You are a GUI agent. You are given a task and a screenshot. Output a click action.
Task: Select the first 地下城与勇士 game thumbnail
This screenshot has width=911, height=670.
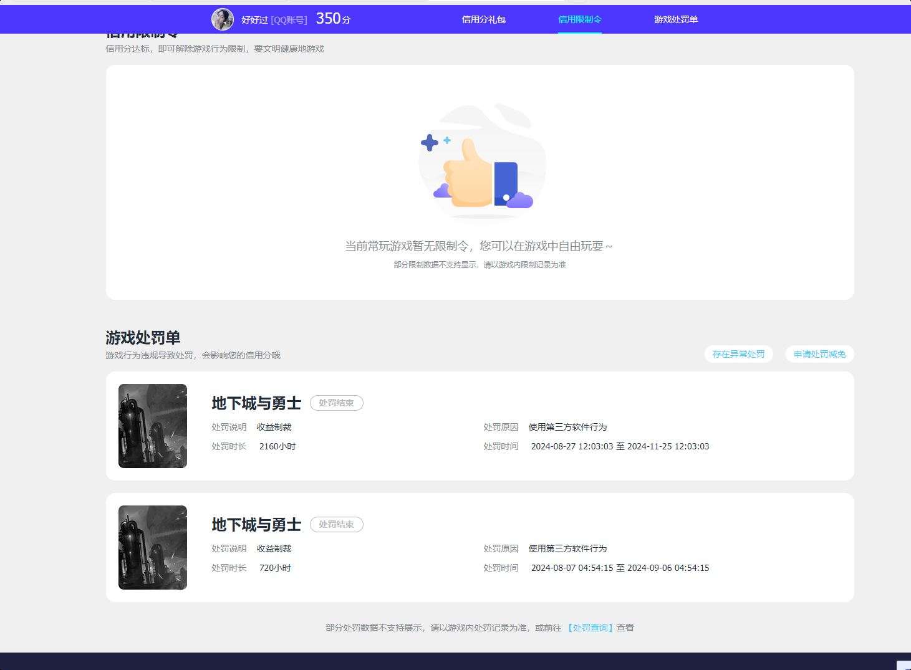coord(153,426)
